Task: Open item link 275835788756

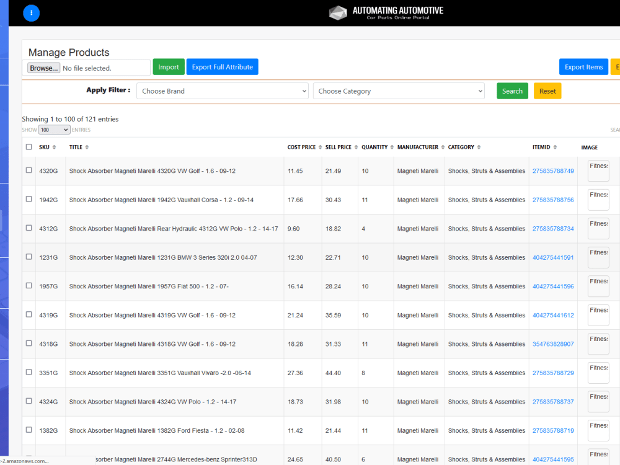Action: [x=553, y=200]
